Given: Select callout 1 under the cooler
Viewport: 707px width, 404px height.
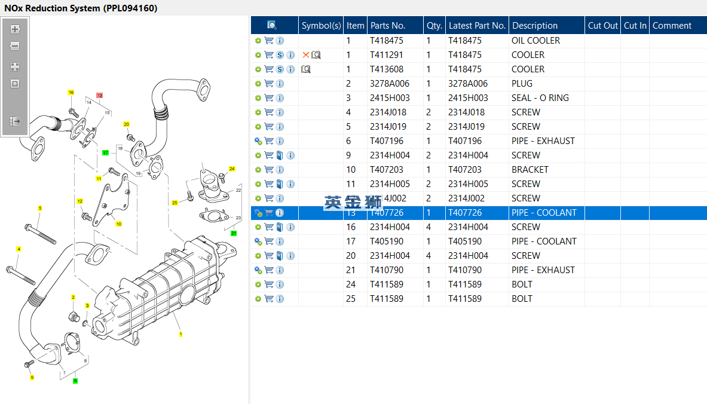Looking at the screenshot, I should click(181, 335).
